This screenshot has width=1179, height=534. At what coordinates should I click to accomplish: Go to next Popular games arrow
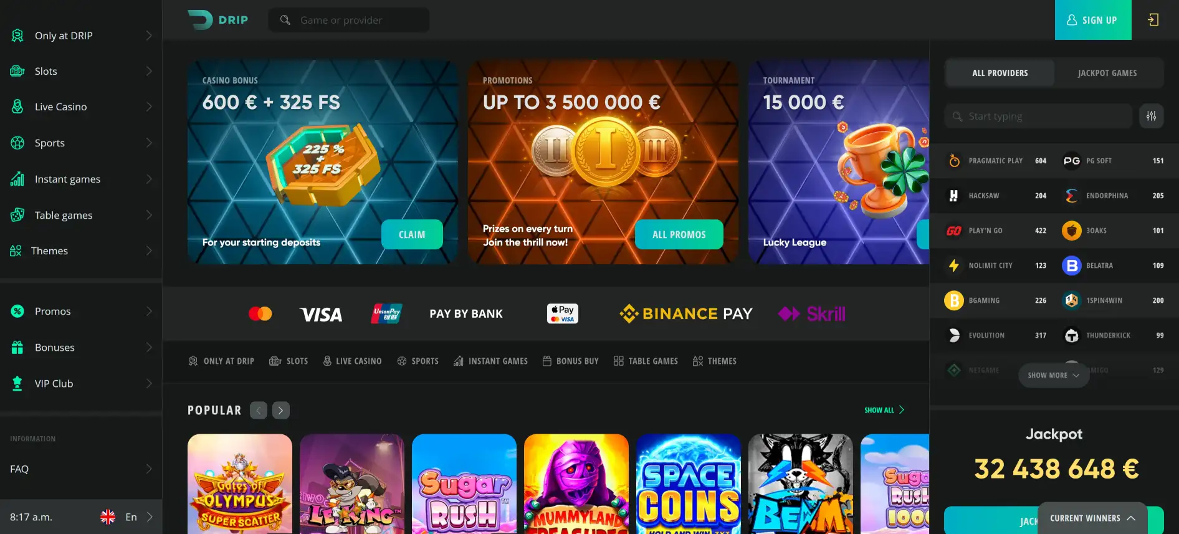click(281, 410)
